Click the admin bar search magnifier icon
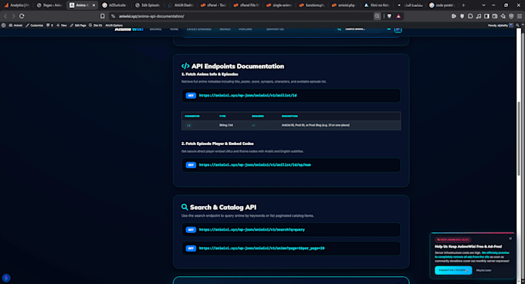Screen dimensions: 525x284 pos(517,25)
